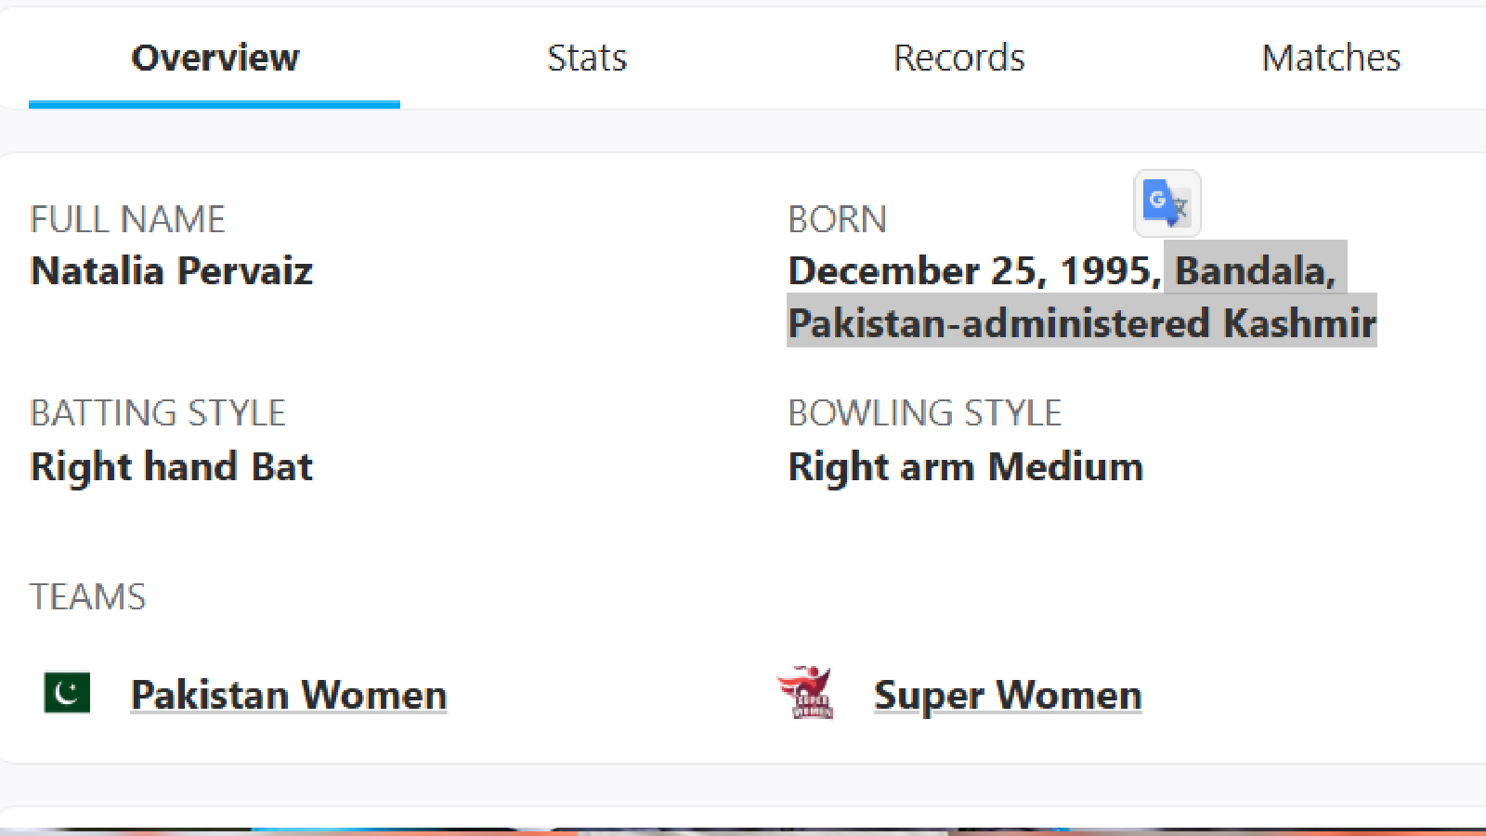Click the name Natalia Pervaiz
The width and height of the screenshot is (1486, 836).
click(x=172, y=271)
